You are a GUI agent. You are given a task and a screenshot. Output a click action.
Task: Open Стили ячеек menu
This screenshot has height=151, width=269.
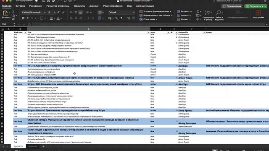pyautogui.click(x=148, y=19)
